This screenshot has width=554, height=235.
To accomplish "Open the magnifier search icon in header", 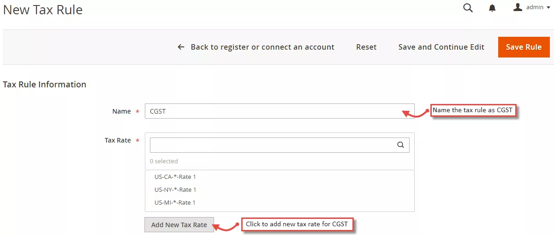I will 468,8.
